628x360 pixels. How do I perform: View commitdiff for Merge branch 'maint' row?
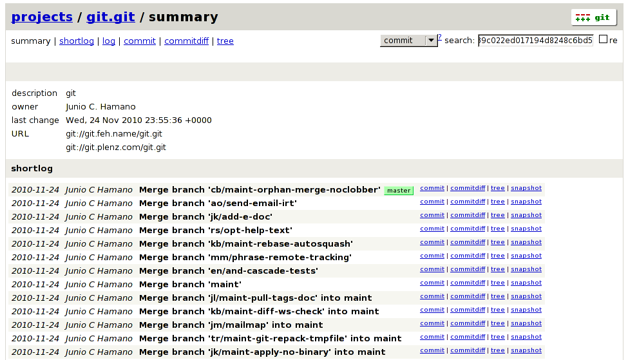[468, 283]
